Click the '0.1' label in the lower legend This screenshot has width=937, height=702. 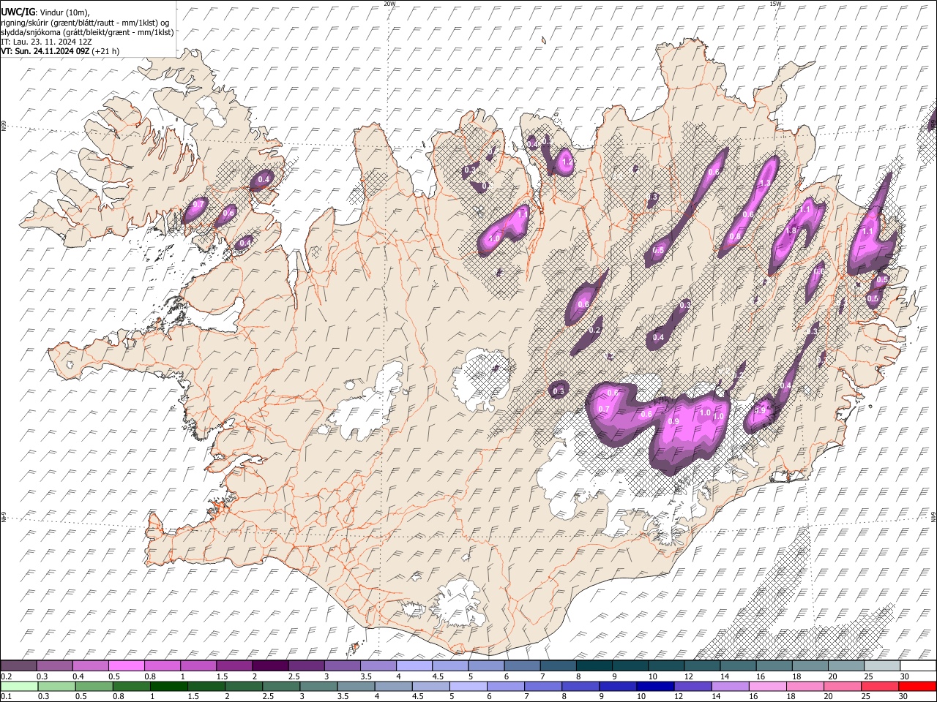[6, 697]
